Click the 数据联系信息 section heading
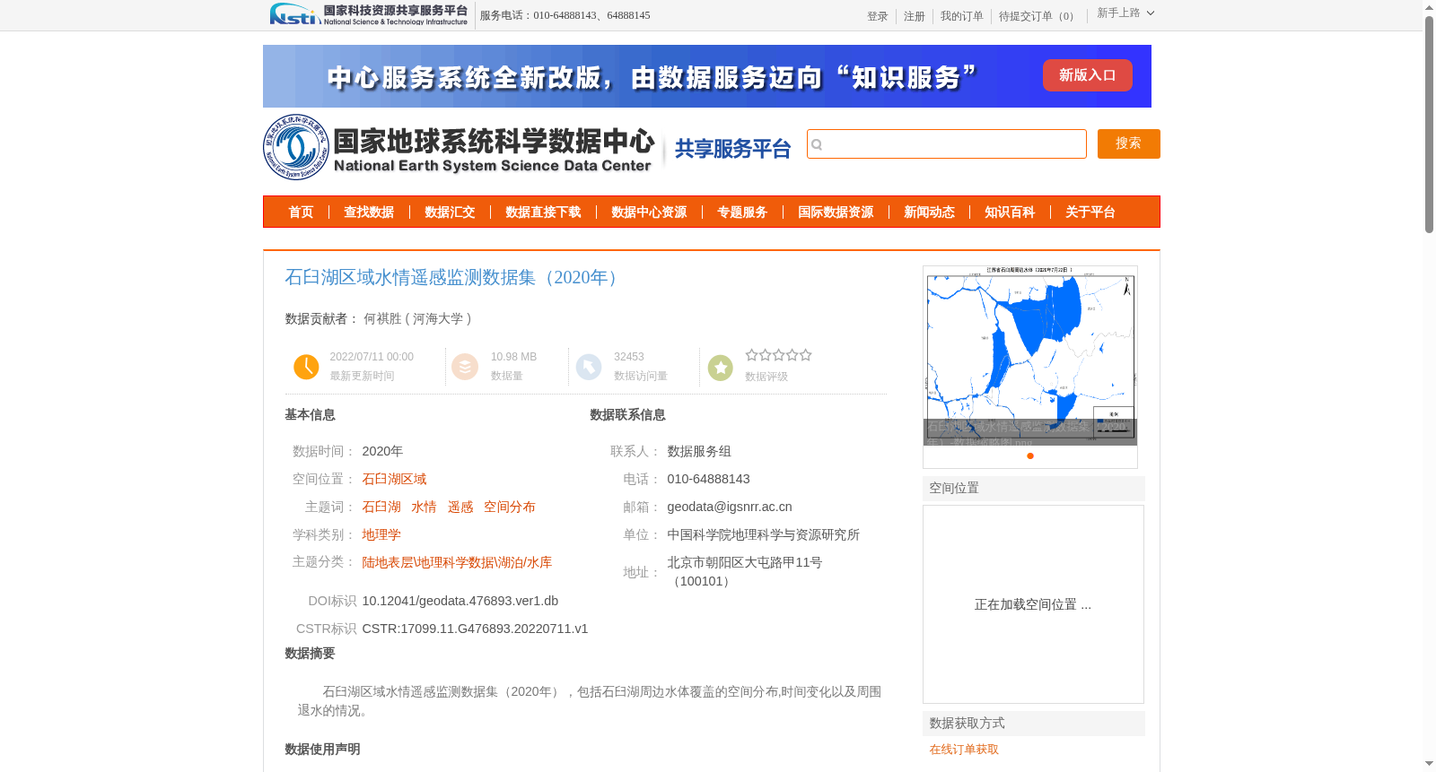 627,415
